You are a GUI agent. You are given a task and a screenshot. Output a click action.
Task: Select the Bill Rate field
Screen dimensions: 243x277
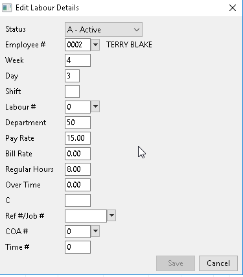pyautogui.click(x=78, y=154)
